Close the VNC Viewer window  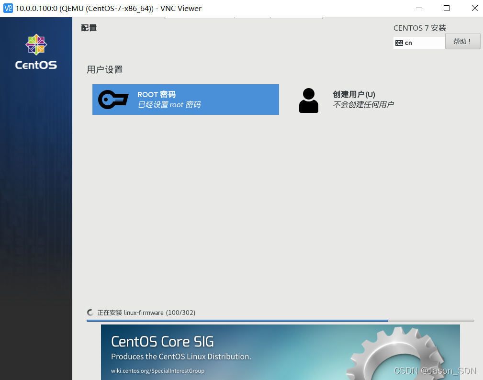474,8
